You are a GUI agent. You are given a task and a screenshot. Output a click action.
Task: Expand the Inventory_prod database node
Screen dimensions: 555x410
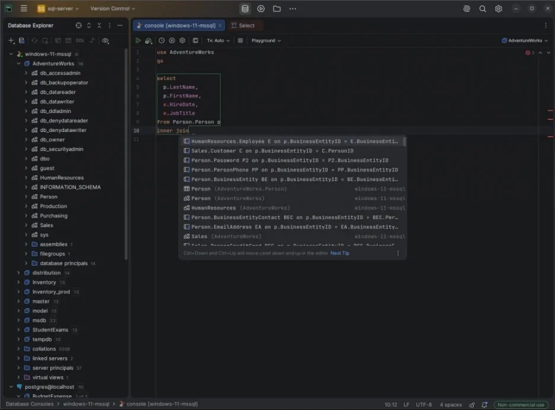[x=18, y=292]
